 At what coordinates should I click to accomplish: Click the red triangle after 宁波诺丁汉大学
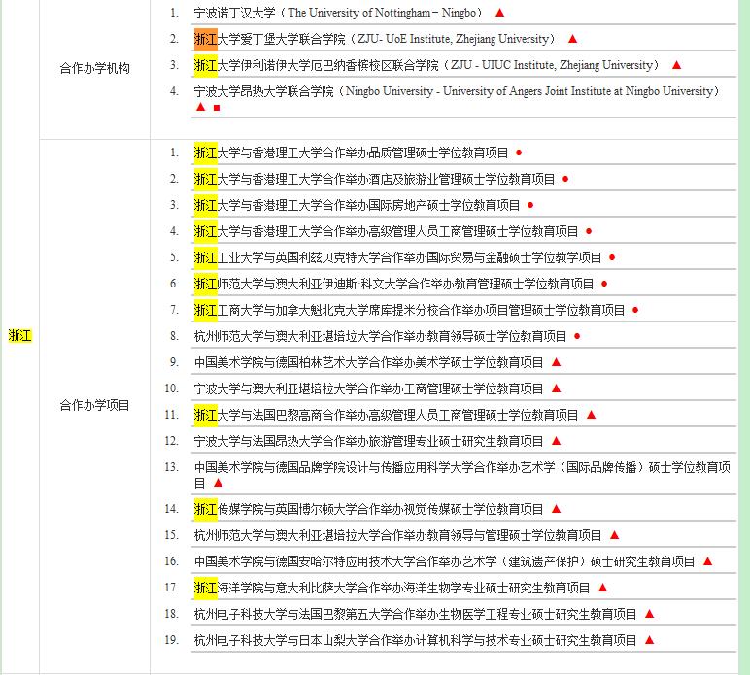pos(499,13)
